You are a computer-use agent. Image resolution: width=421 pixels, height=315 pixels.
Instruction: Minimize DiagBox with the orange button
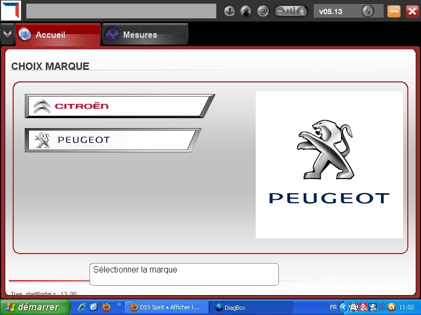pyautogui.click(x=394, y=12)
